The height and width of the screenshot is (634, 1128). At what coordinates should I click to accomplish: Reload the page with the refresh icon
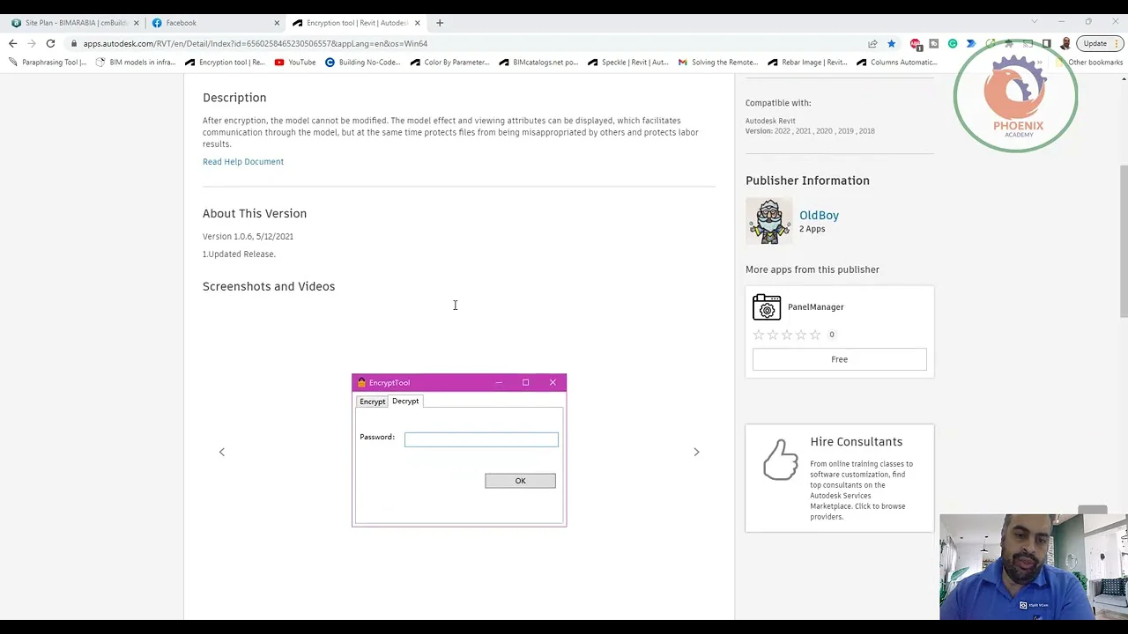[x=50, y=43]
